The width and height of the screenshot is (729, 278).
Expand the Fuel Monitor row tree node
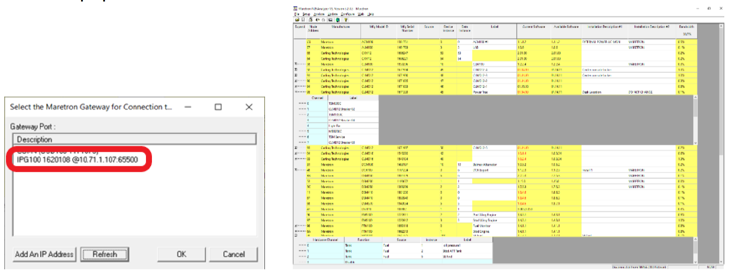pos(296,226)
